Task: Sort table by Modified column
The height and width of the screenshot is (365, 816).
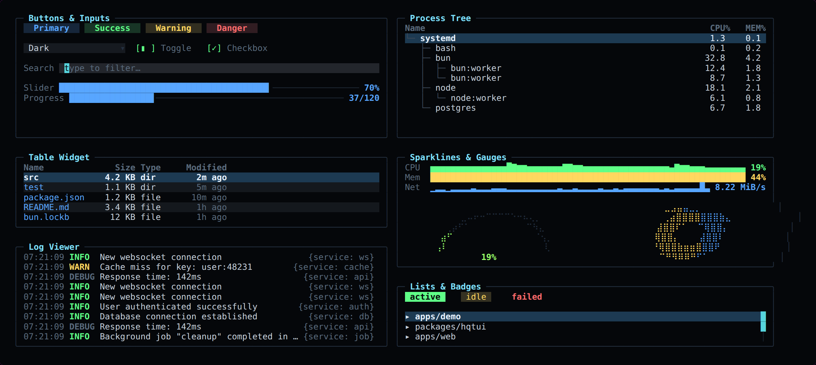Action: click(x=207, y=168)
